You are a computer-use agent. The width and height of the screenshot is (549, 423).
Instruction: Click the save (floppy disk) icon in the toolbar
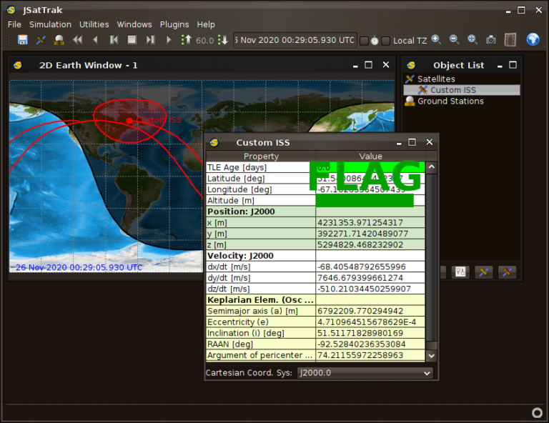[x=23, y=40]
